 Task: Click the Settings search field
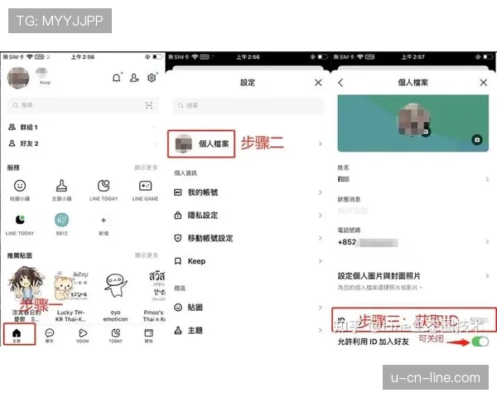click(248, 105)
